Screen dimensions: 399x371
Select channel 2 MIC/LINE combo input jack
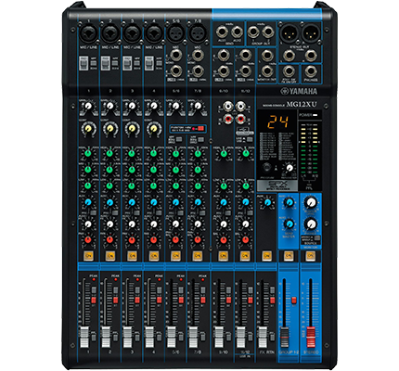tap(110, 33)
